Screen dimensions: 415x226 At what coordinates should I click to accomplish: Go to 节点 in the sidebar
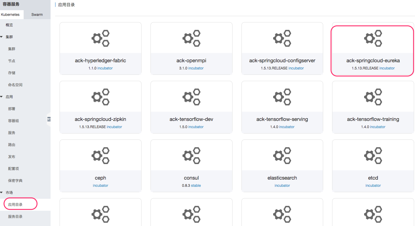click(x=12, y=61)
